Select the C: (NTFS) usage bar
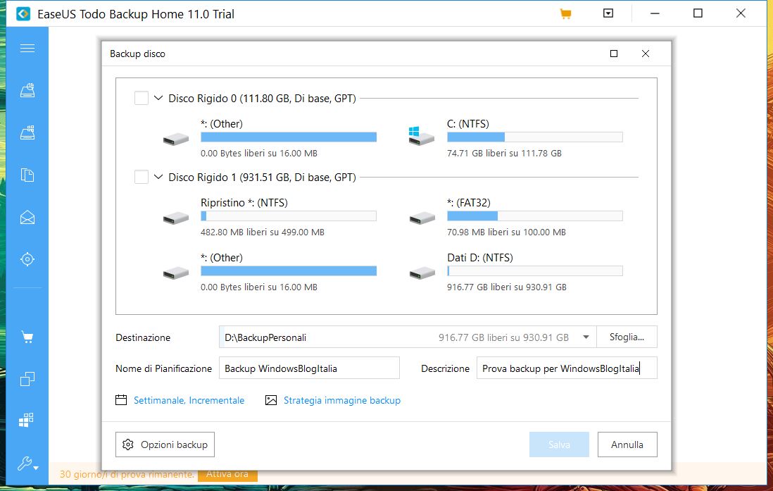773x491 pixels. tap(535, 137)
